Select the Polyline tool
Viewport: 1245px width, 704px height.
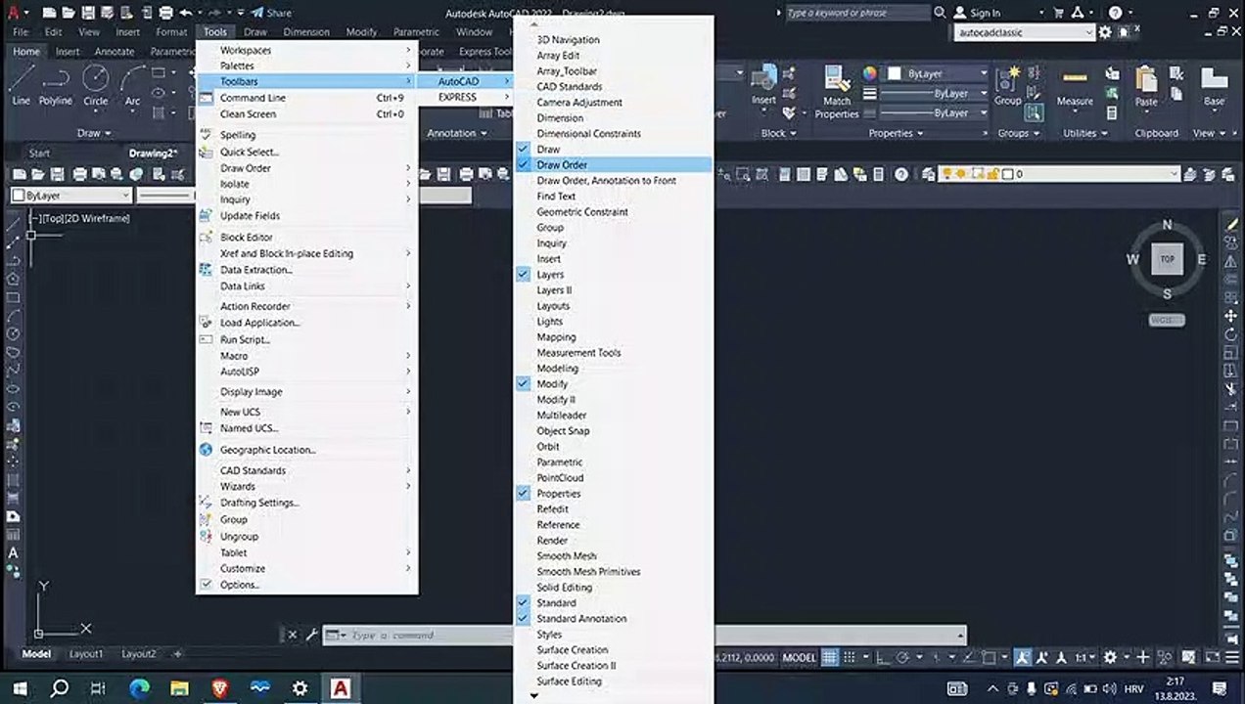point(56,85)
